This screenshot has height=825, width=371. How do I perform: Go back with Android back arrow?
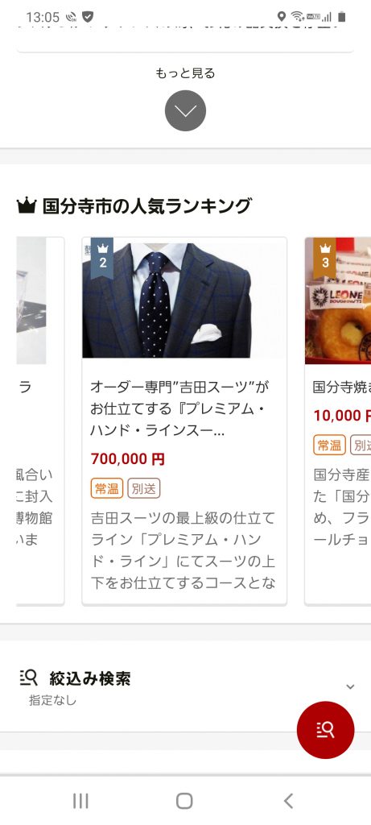[288, 801]
